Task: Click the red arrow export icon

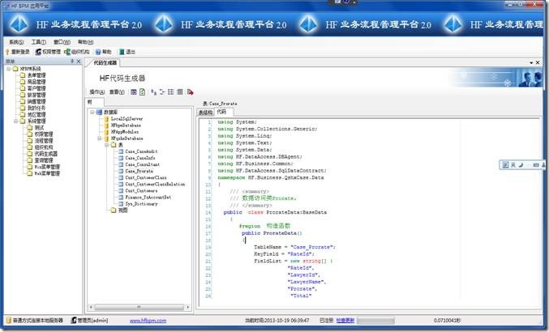Action: [x=190, y=92]
